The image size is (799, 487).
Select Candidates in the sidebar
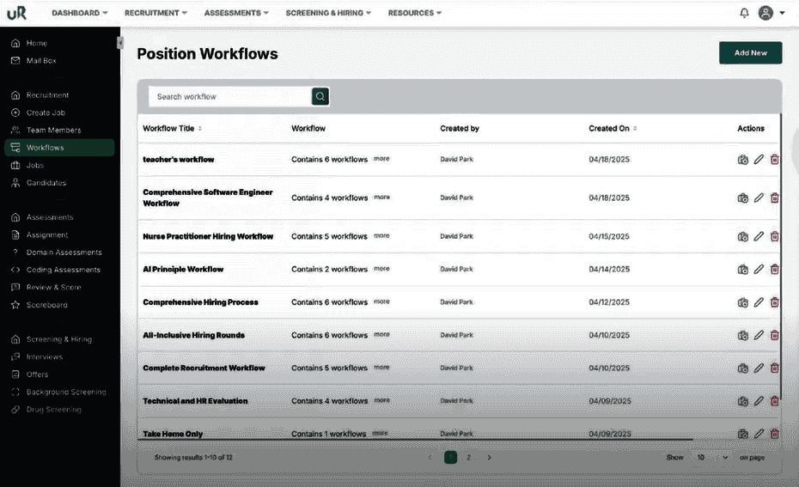[46, 183]
